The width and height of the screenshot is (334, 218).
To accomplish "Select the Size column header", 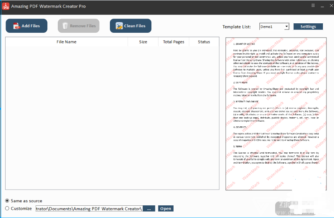I will click(x=143, y=42).
